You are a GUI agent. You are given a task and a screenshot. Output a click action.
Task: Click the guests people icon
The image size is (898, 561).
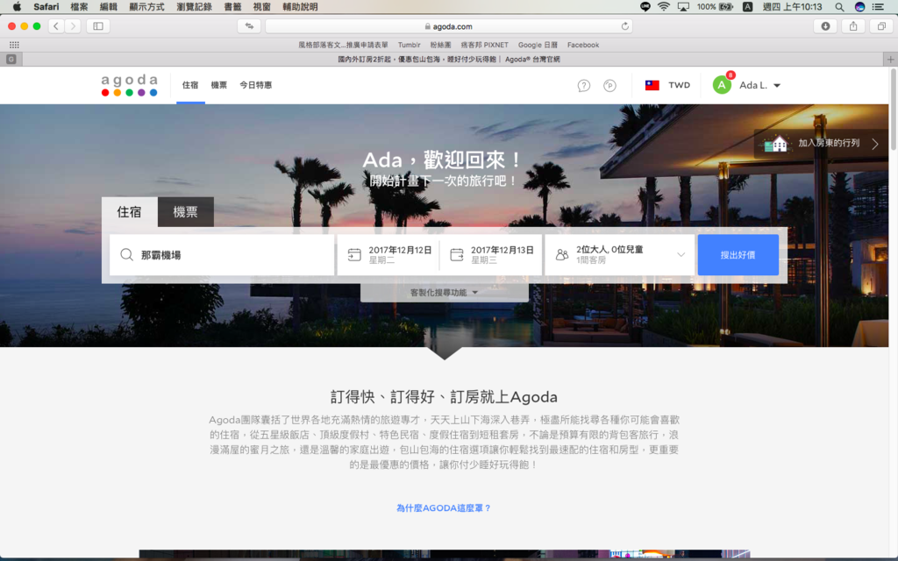click(x=562, y=255)
